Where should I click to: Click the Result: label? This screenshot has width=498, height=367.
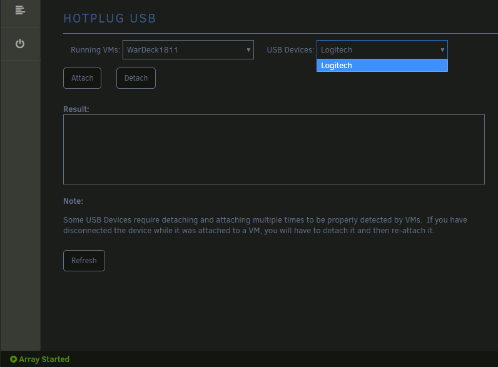[x=76, y=109]
